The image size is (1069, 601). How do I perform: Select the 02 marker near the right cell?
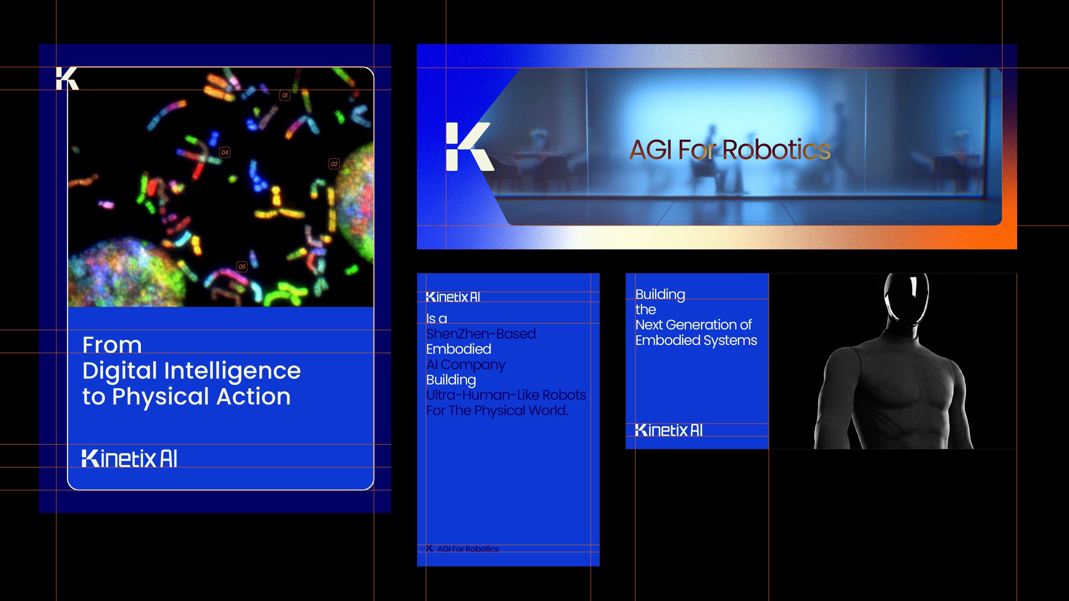click(334, 164)
